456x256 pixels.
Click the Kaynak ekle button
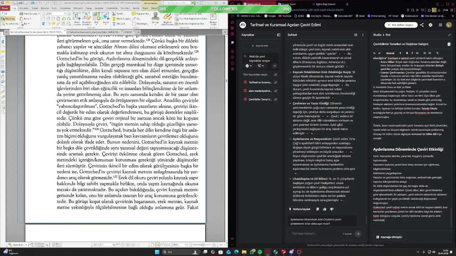point(260,46)
